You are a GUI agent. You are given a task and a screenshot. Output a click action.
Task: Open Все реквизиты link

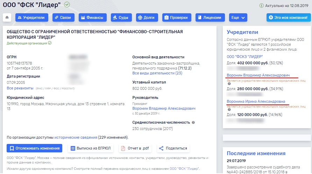20,88
